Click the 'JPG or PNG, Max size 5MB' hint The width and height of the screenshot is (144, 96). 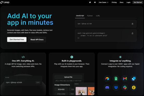coord(68,81)
